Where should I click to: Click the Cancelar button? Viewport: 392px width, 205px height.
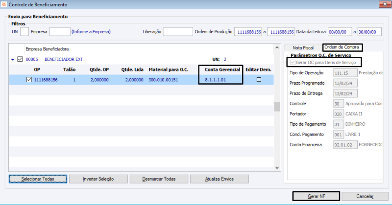point(365,196)
